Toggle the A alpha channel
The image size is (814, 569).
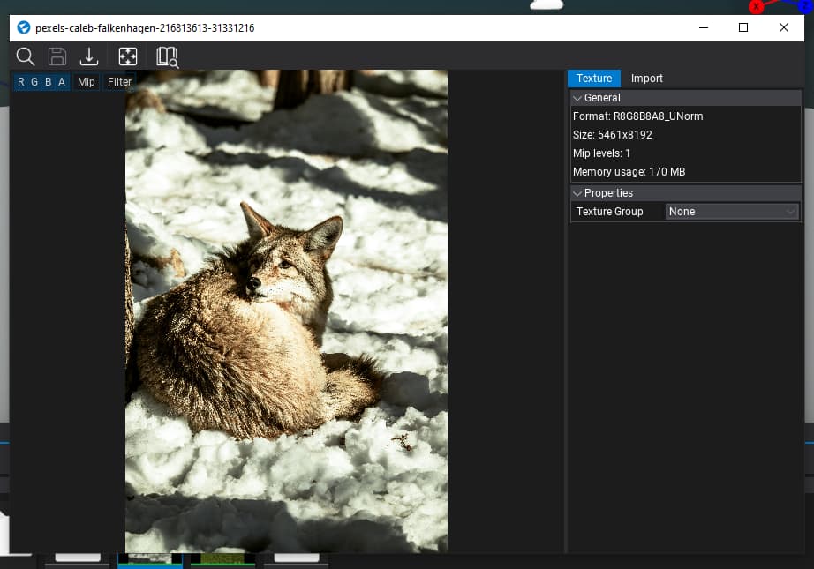tap(62, 82)
